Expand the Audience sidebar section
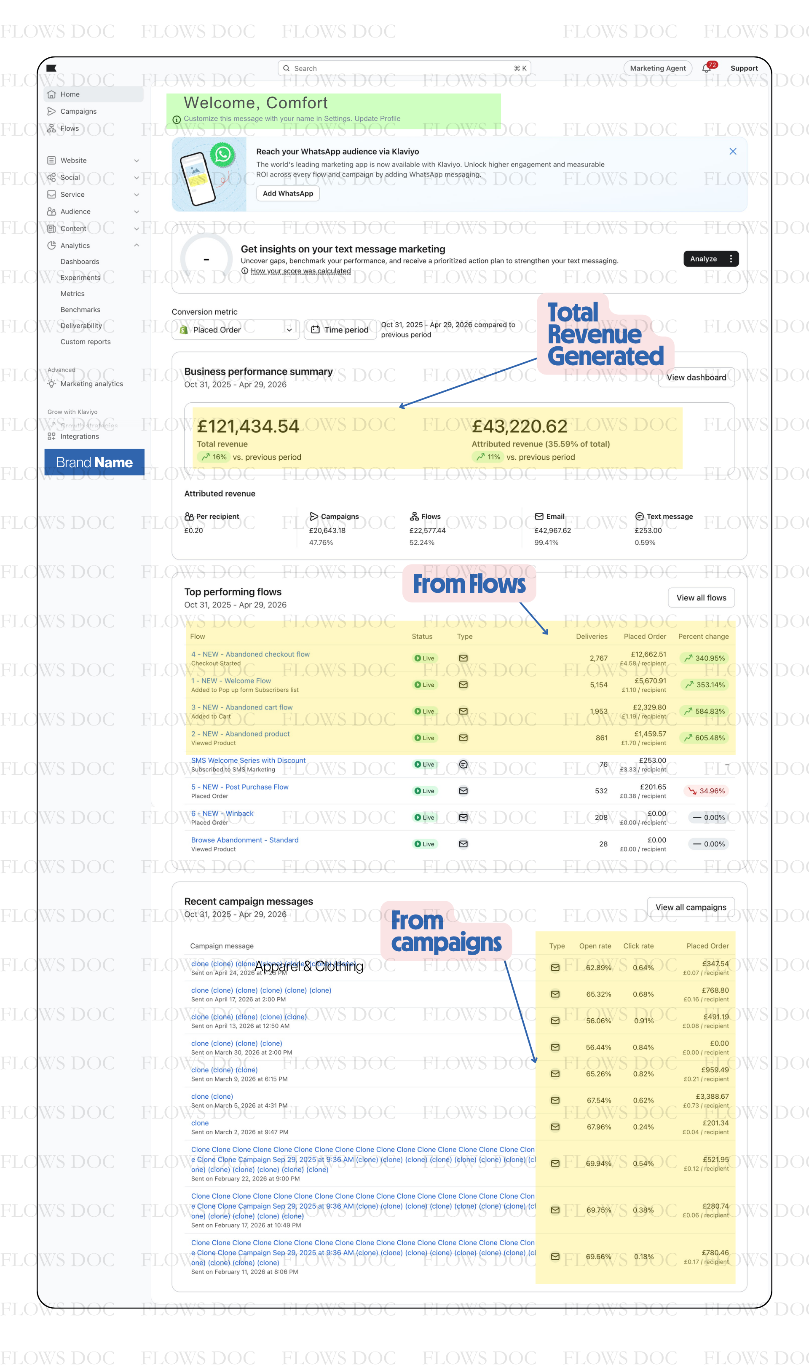 (136, 211)
